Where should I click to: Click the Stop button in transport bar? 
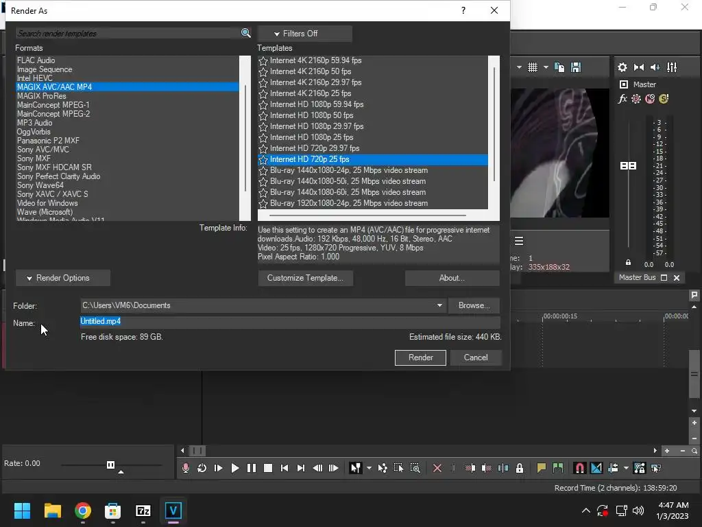tap(268, 468)
